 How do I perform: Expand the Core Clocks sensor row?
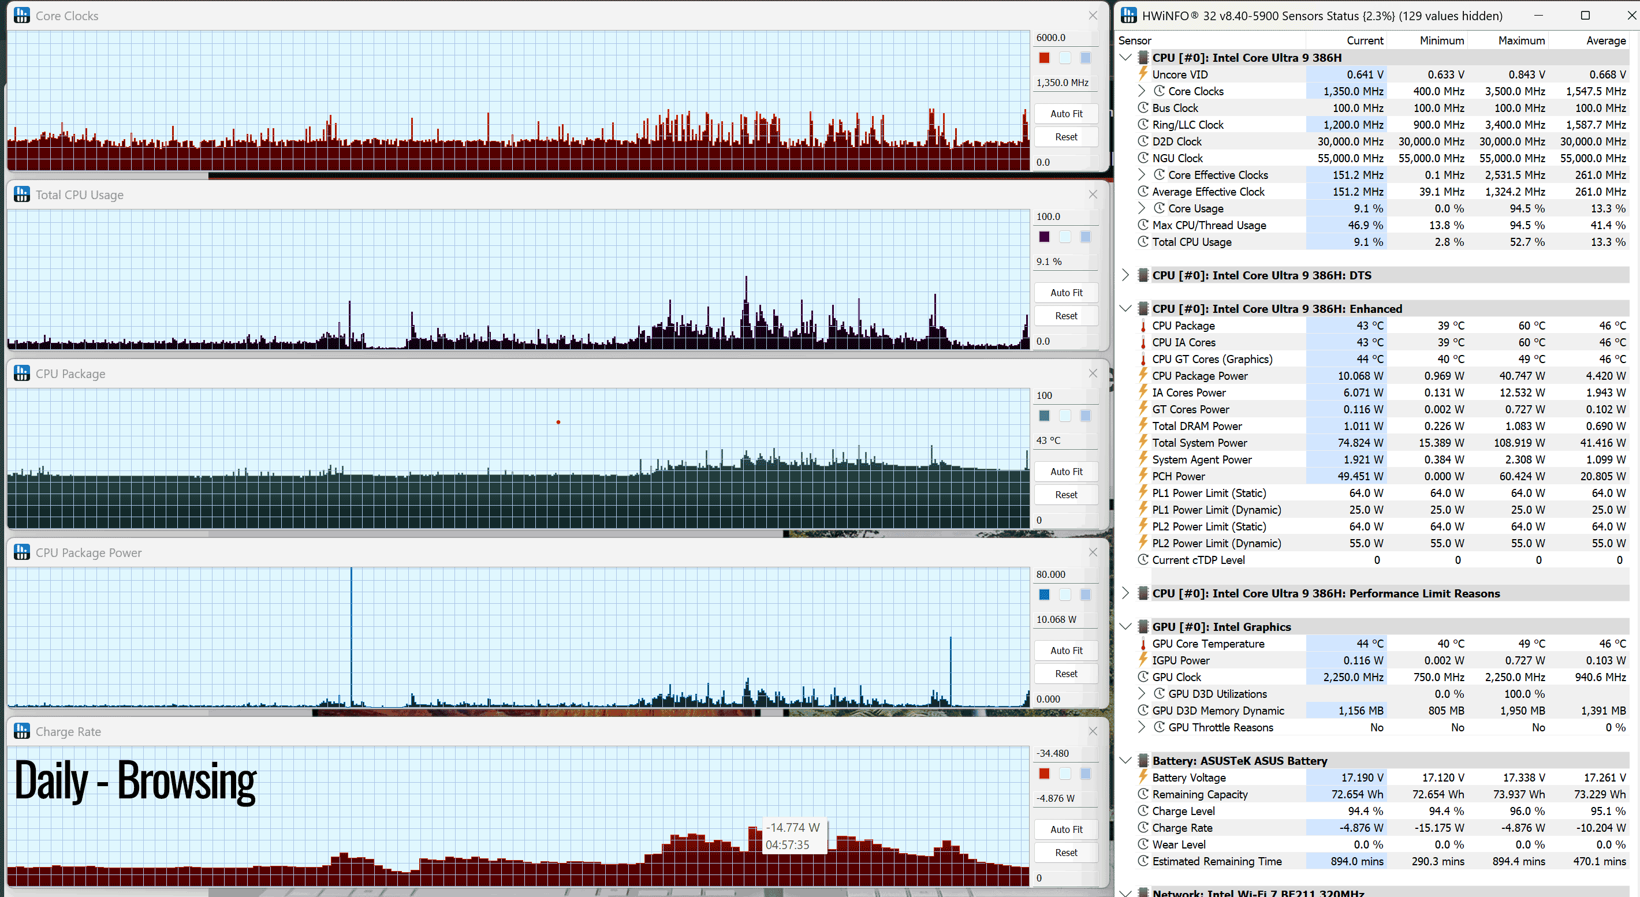click(1142, 91)
